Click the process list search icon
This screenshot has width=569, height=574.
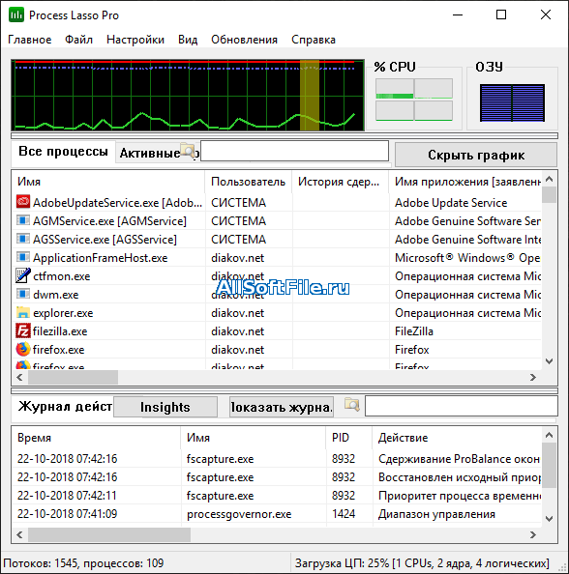(188, 151)
